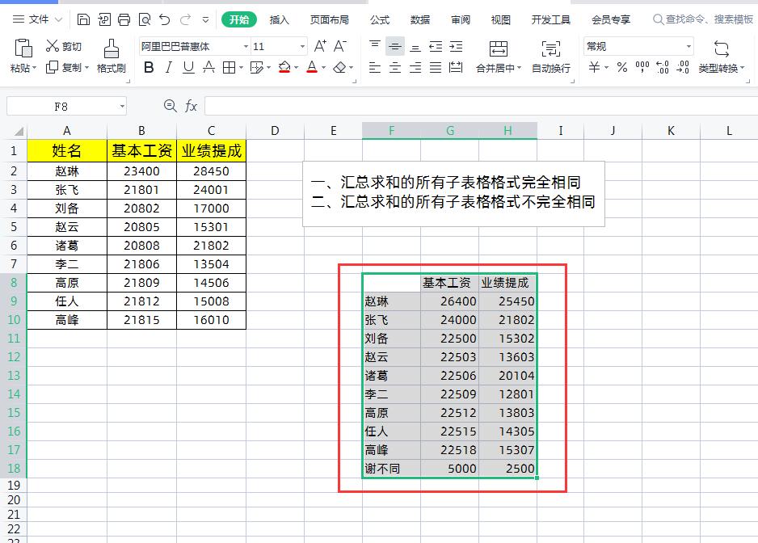This screenshot has height=543, width=758.
Task: Switch to 审阅 tab
Action: (x=461, y=20)
